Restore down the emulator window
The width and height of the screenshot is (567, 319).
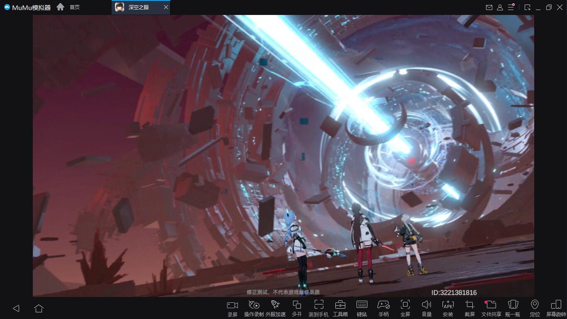point(549,7)
